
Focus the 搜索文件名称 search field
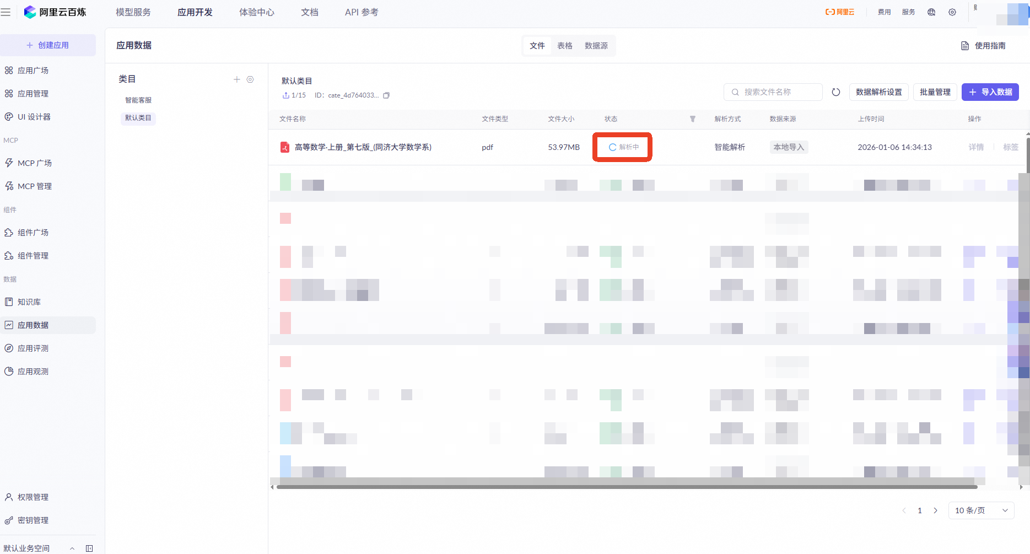(x=773, y=92)
